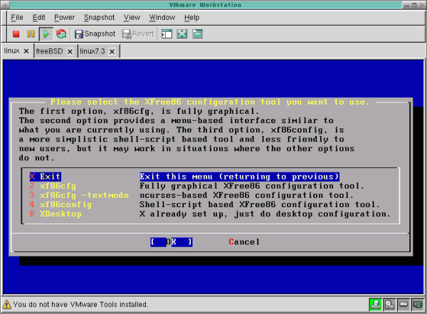427x314 pixels.
Task: Click the toolbar drag handle beside the stop icon
Action: [5, 34]
